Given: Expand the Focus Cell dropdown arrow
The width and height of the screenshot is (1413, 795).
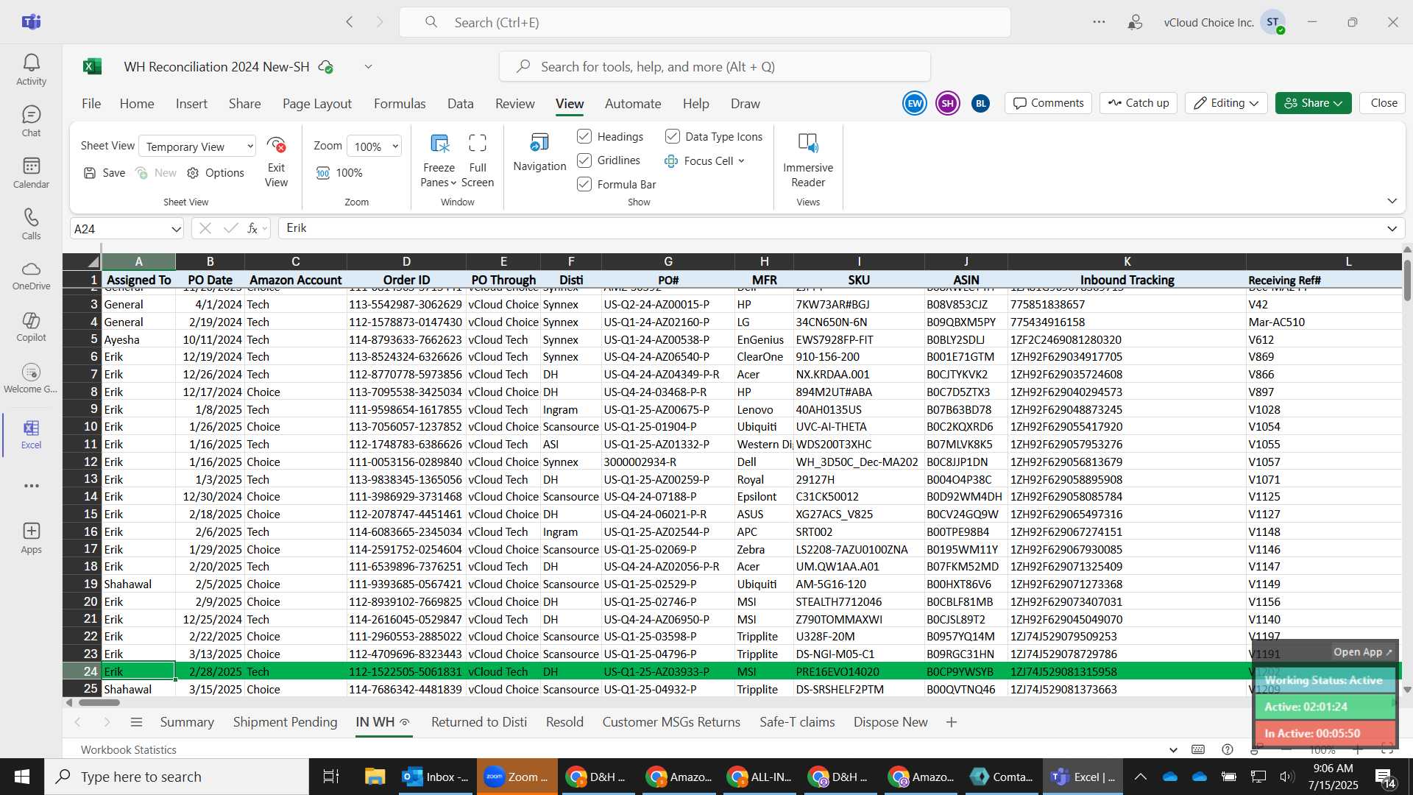Looking at the screenshot, I should coord(741,160).
